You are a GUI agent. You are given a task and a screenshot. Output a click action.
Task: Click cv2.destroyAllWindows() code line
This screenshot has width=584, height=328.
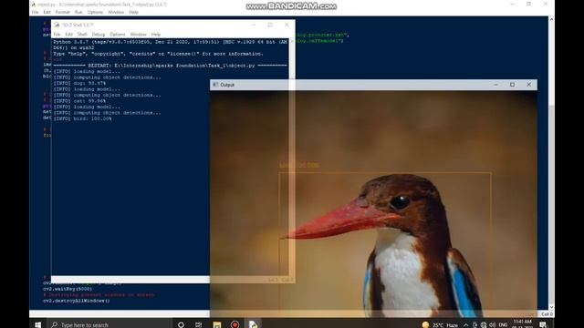click(x=77, y=301)
